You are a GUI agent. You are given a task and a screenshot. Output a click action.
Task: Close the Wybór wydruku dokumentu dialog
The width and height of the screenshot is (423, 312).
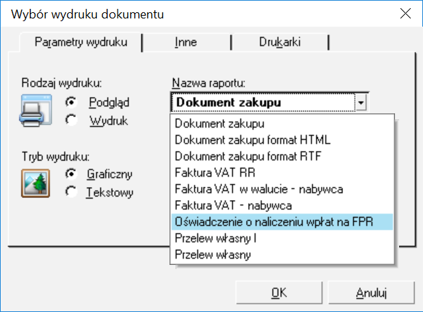[x=405, y=13]
